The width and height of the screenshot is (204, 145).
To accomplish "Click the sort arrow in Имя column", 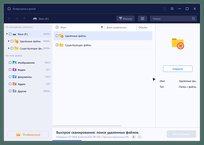I will coord(102,27).
